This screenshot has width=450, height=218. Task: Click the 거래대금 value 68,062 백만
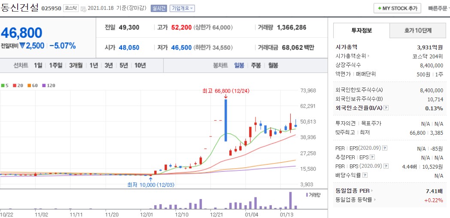tap(297, 48)
